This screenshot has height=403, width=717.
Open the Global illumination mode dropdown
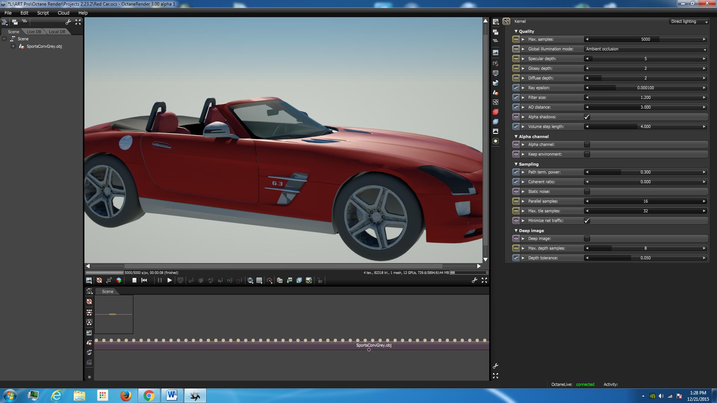646,49
